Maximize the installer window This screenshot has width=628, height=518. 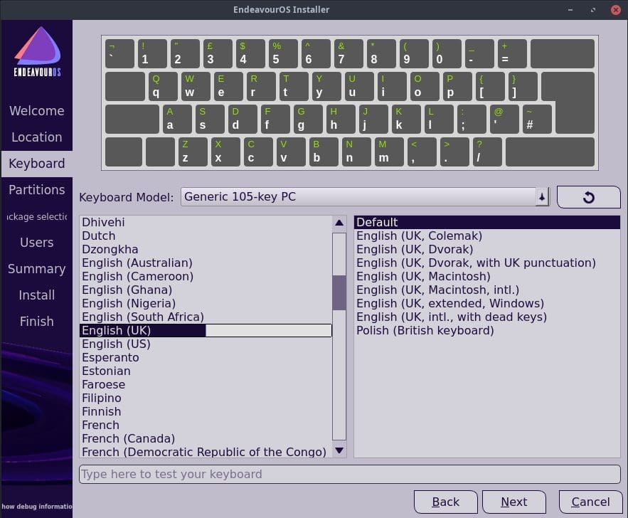(593, 10)
